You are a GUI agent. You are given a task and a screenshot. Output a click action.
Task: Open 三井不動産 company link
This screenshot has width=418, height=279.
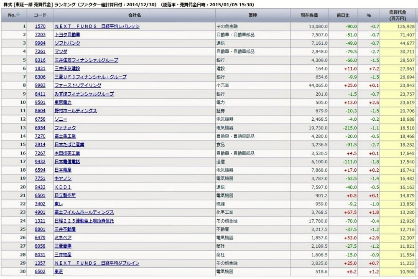click(65, 229)
